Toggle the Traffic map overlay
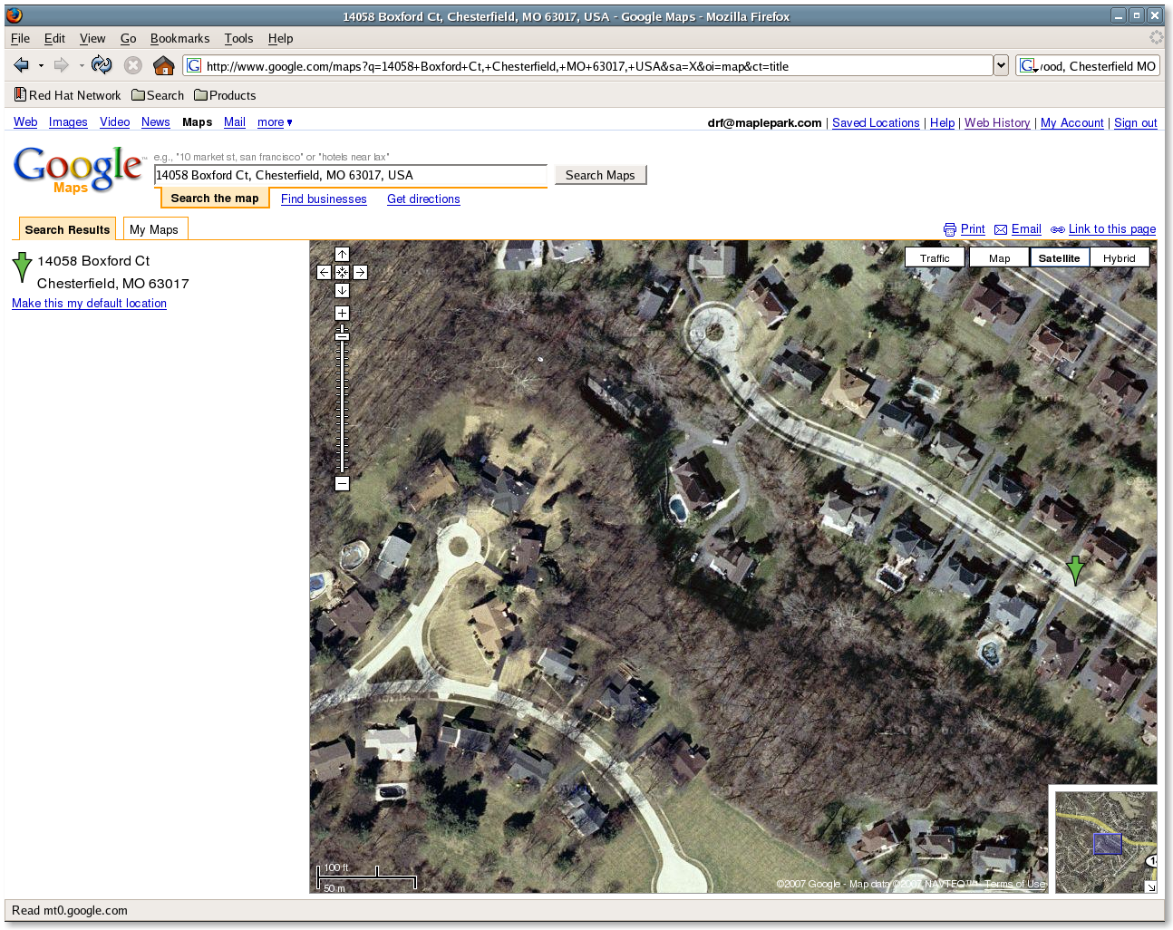The height and width of the screenshot is (930, 1173). (x=935, y=258)
